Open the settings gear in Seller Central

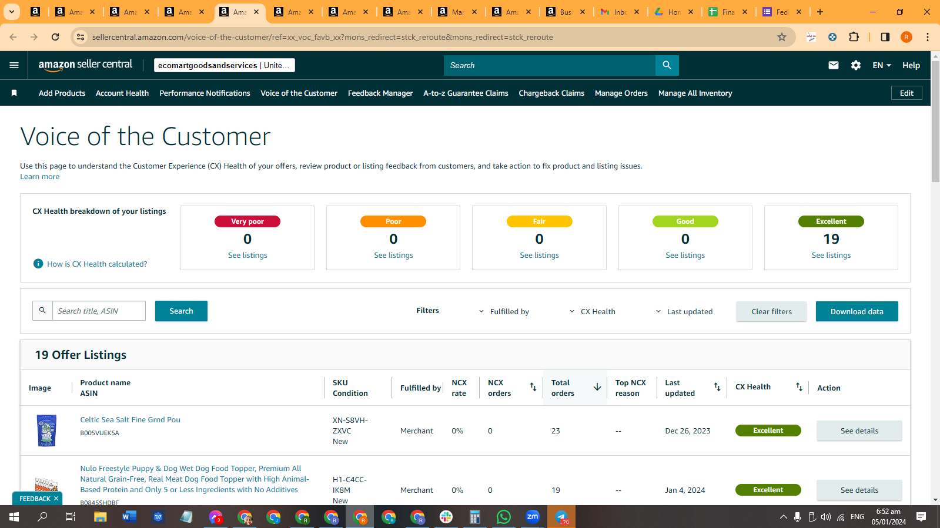click(x=856, y=65)
